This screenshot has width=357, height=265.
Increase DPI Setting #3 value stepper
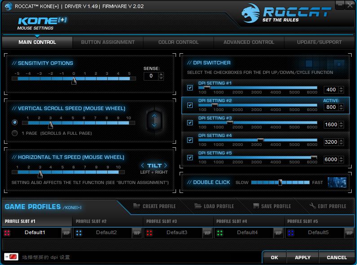341,123
